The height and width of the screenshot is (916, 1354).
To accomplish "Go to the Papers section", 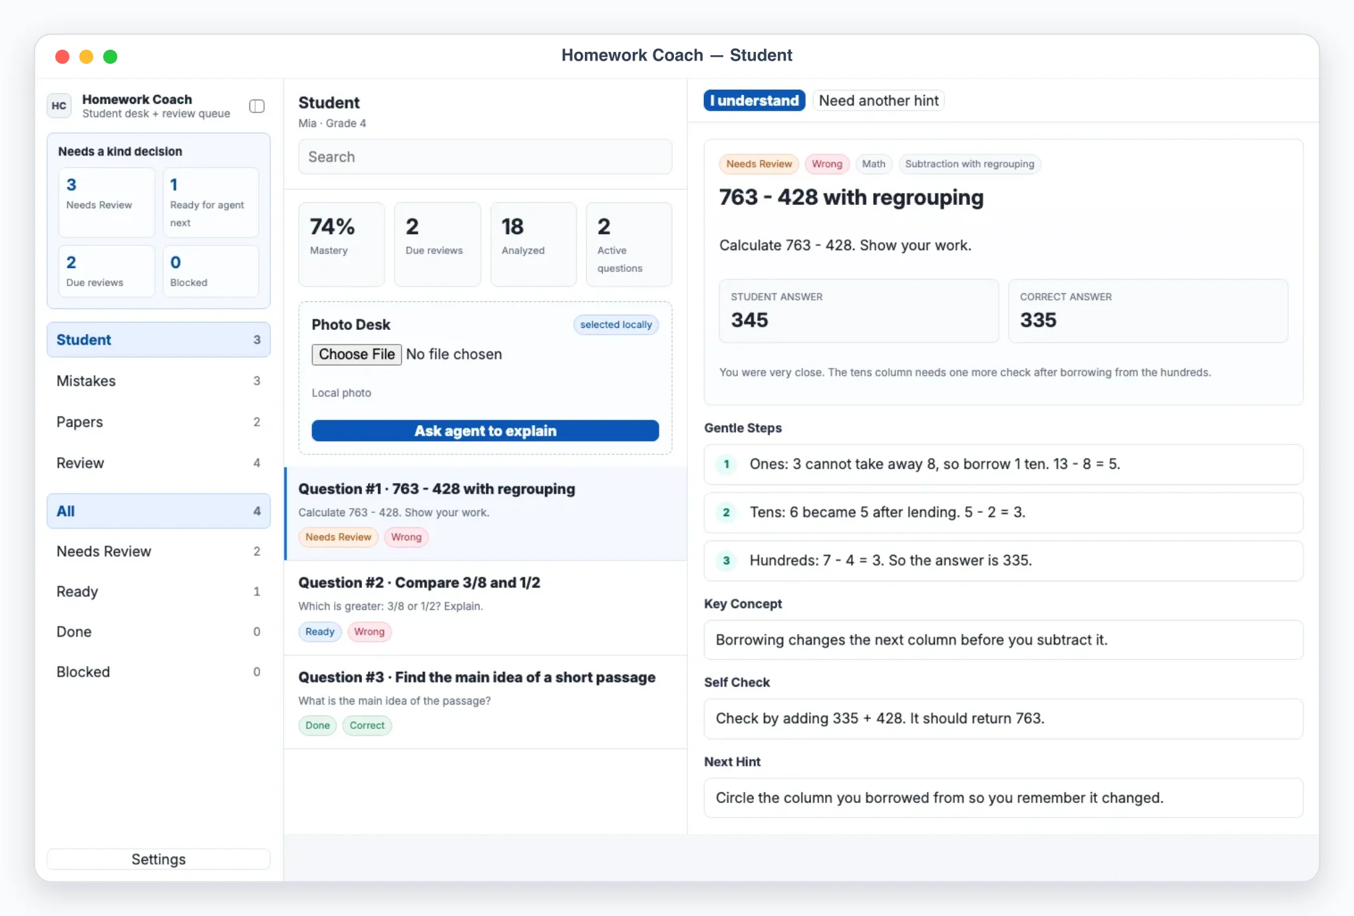I will click(158, 422).
